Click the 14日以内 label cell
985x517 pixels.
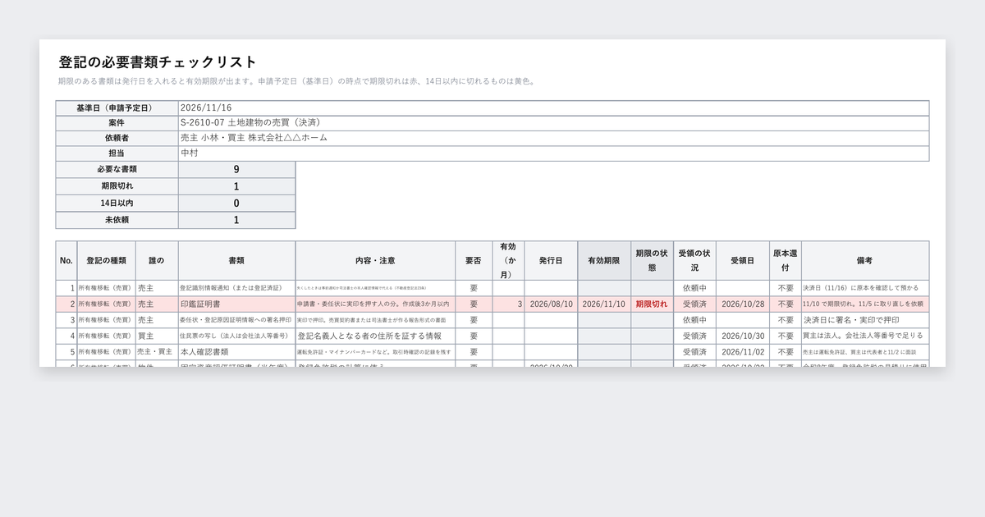pos(117,204)
